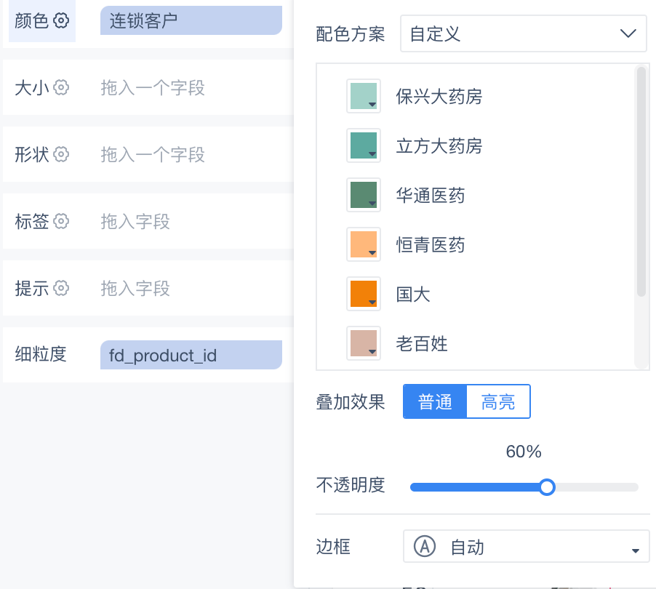Open color picker for 国大
This screenshot has height=589, width=656.
(x=364, y=294)
